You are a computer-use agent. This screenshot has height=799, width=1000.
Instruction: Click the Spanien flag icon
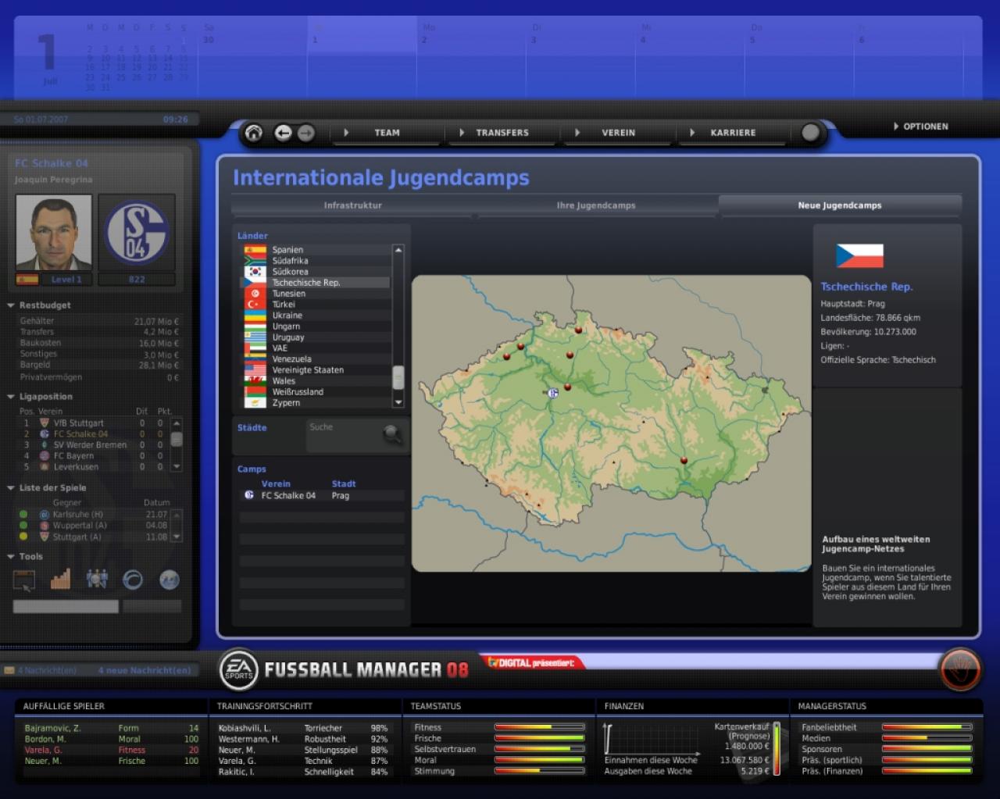click(x=255, y=250)
